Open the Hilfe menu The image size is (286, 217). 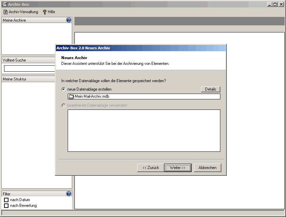pos(49,12)
